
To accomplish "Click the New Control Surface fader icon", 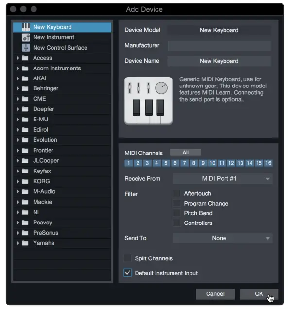I will pyautogui.click(x=26, y=48).
